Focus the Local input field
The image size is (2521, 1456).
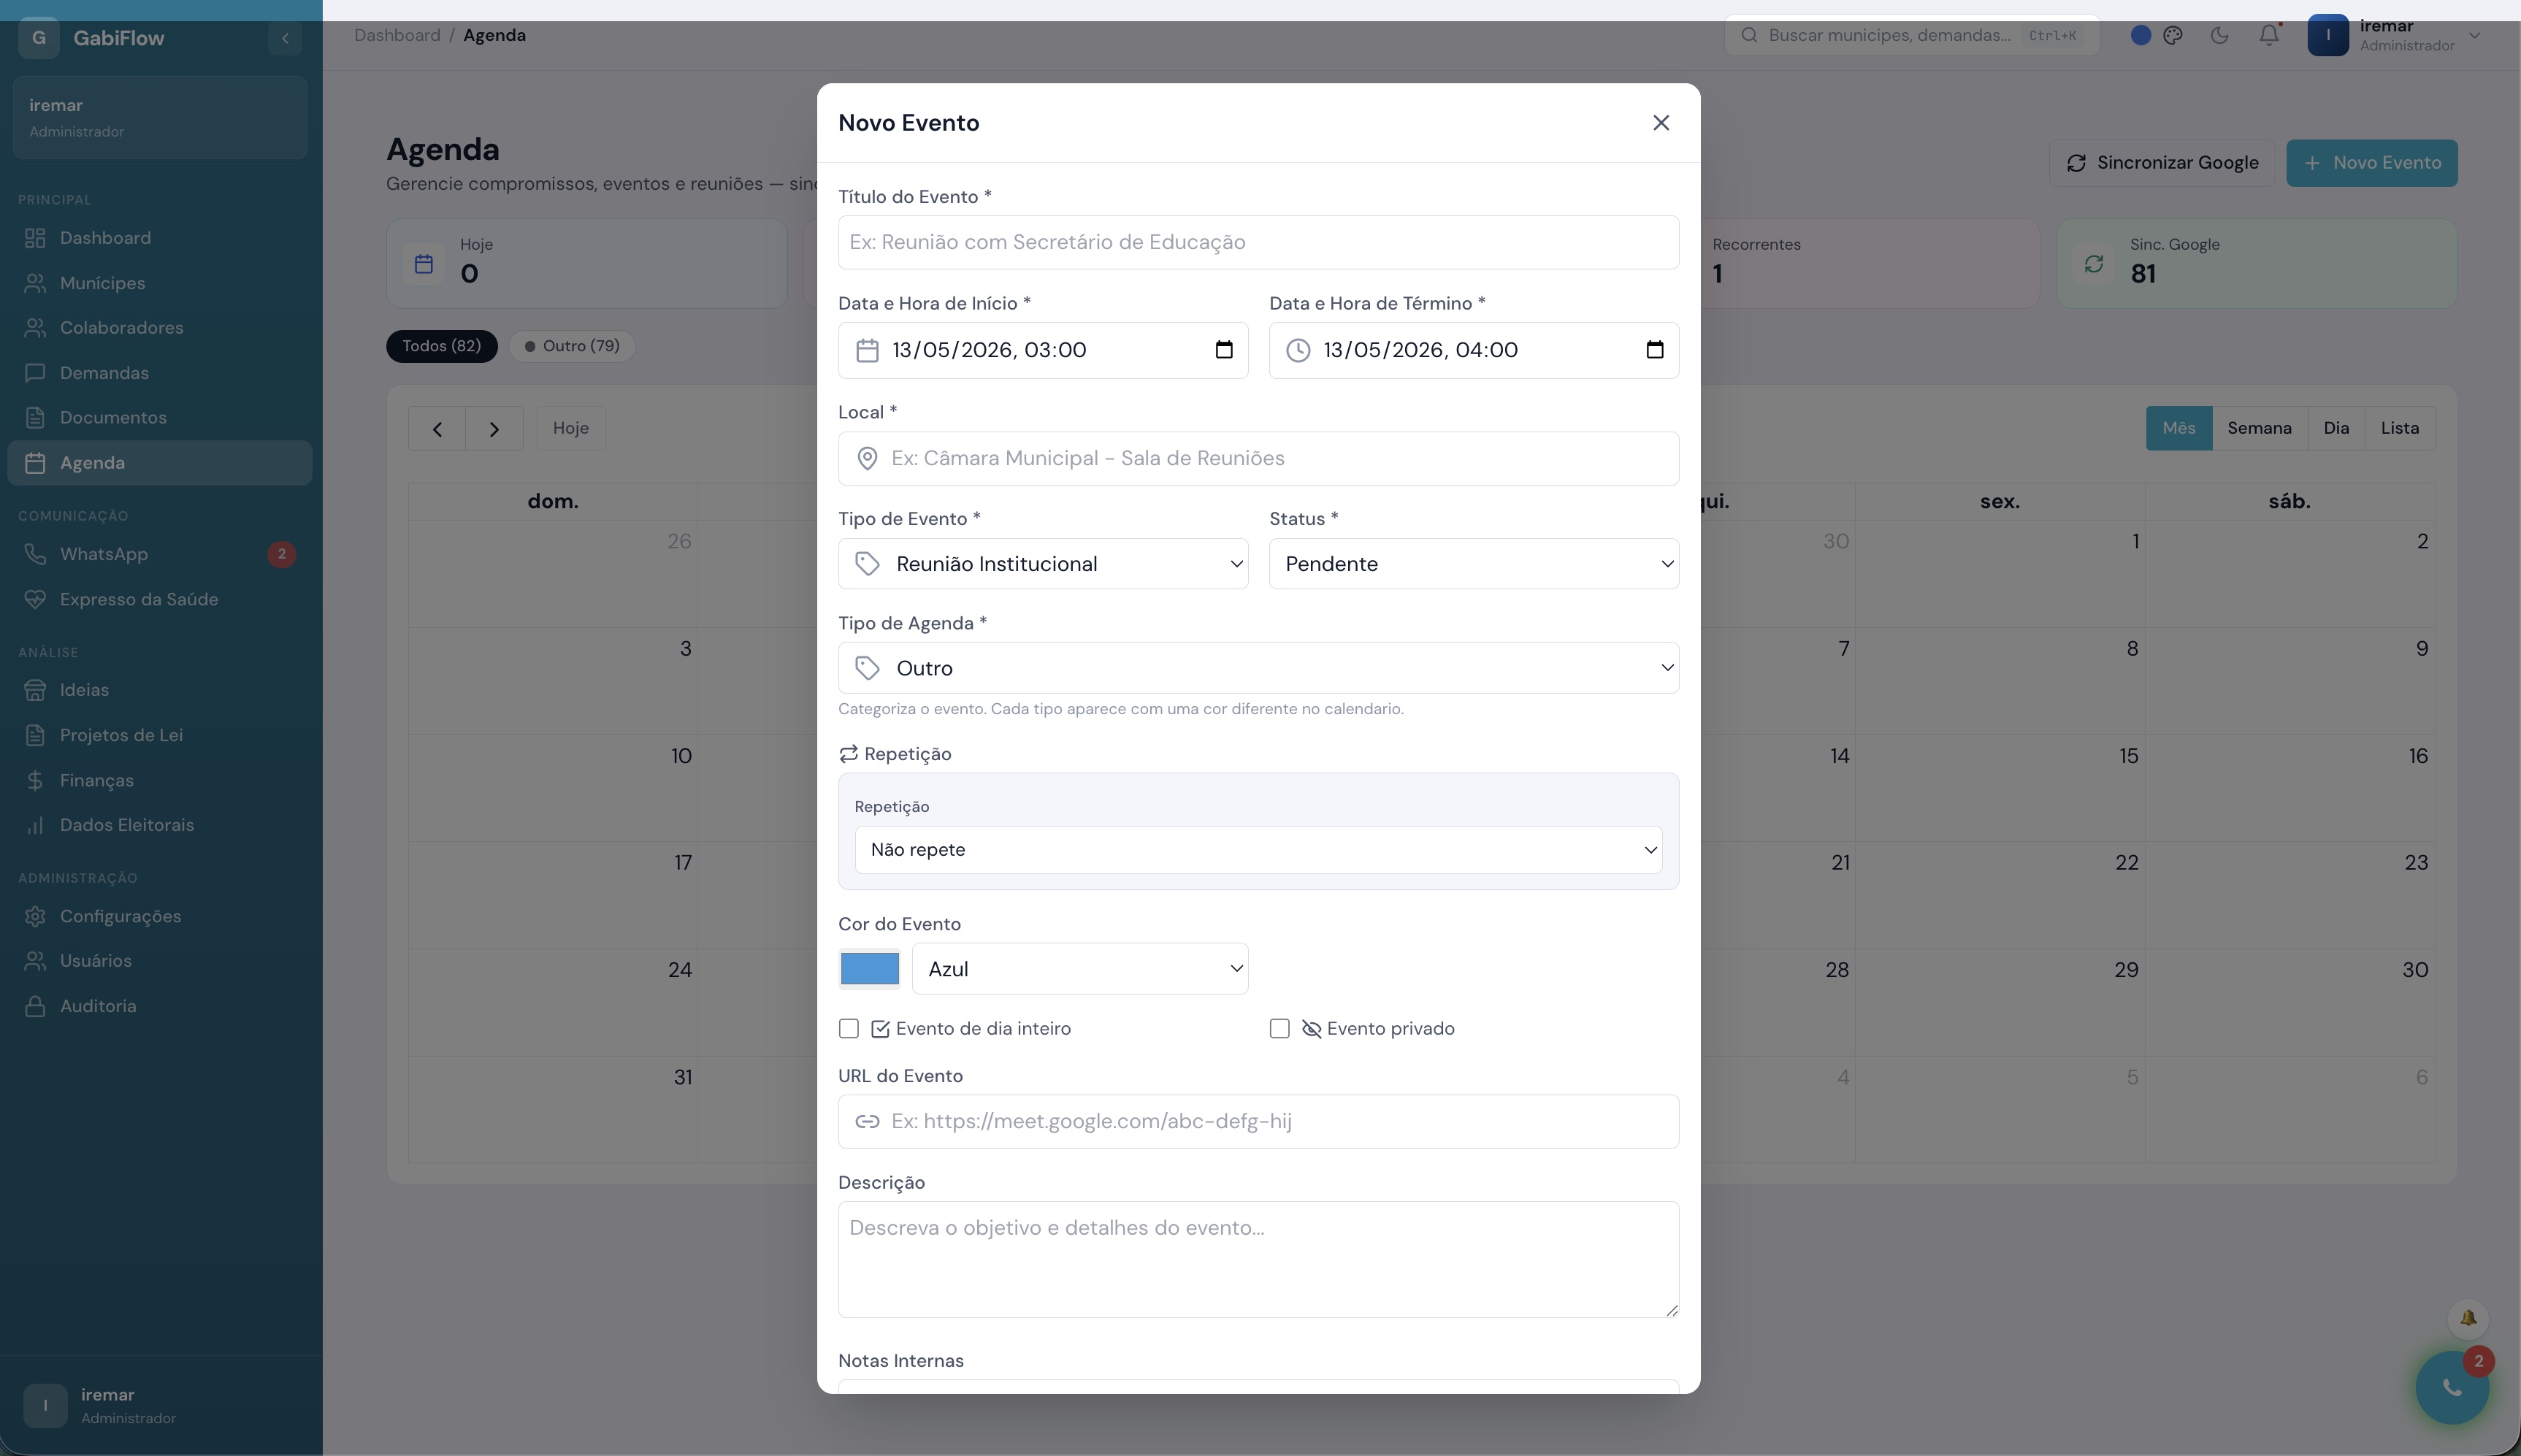pyautogui.click(x=1258, y=458)
